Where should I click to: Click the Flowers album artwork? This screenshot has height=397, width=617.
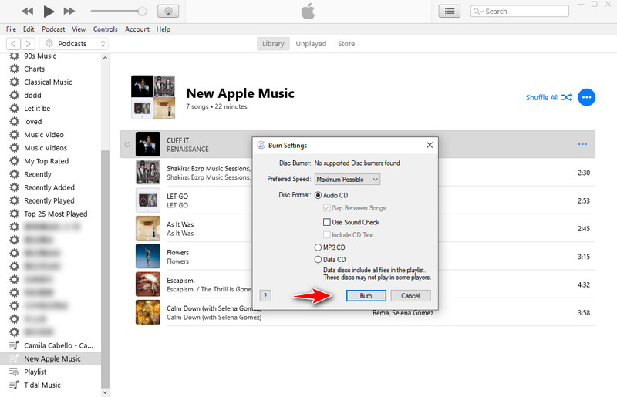coord(148,256)
